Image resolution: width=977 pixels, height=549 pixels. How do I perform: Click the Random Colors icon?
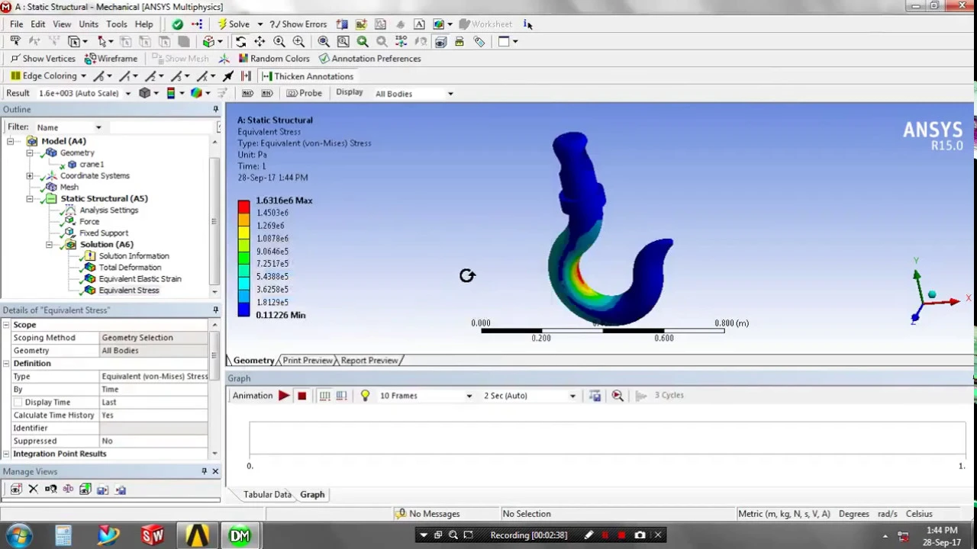click(x=243, y=59)
